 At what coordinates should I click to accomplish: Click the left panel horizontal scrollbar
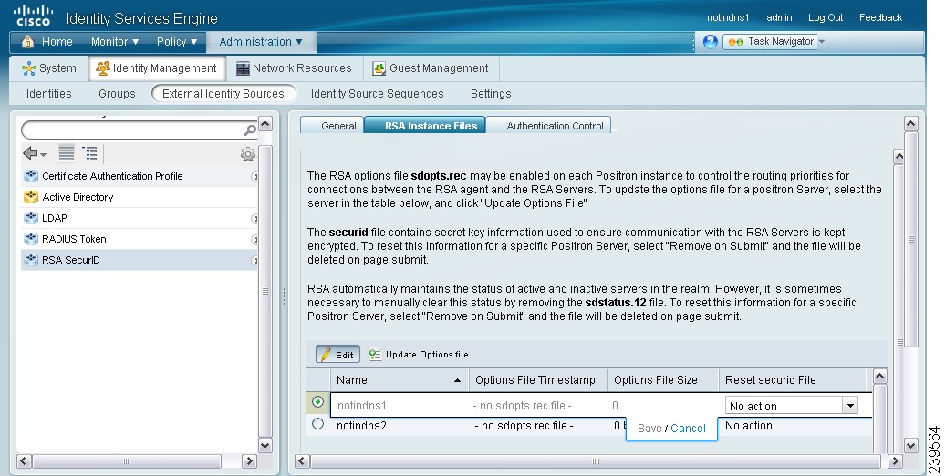click(127, 461)
